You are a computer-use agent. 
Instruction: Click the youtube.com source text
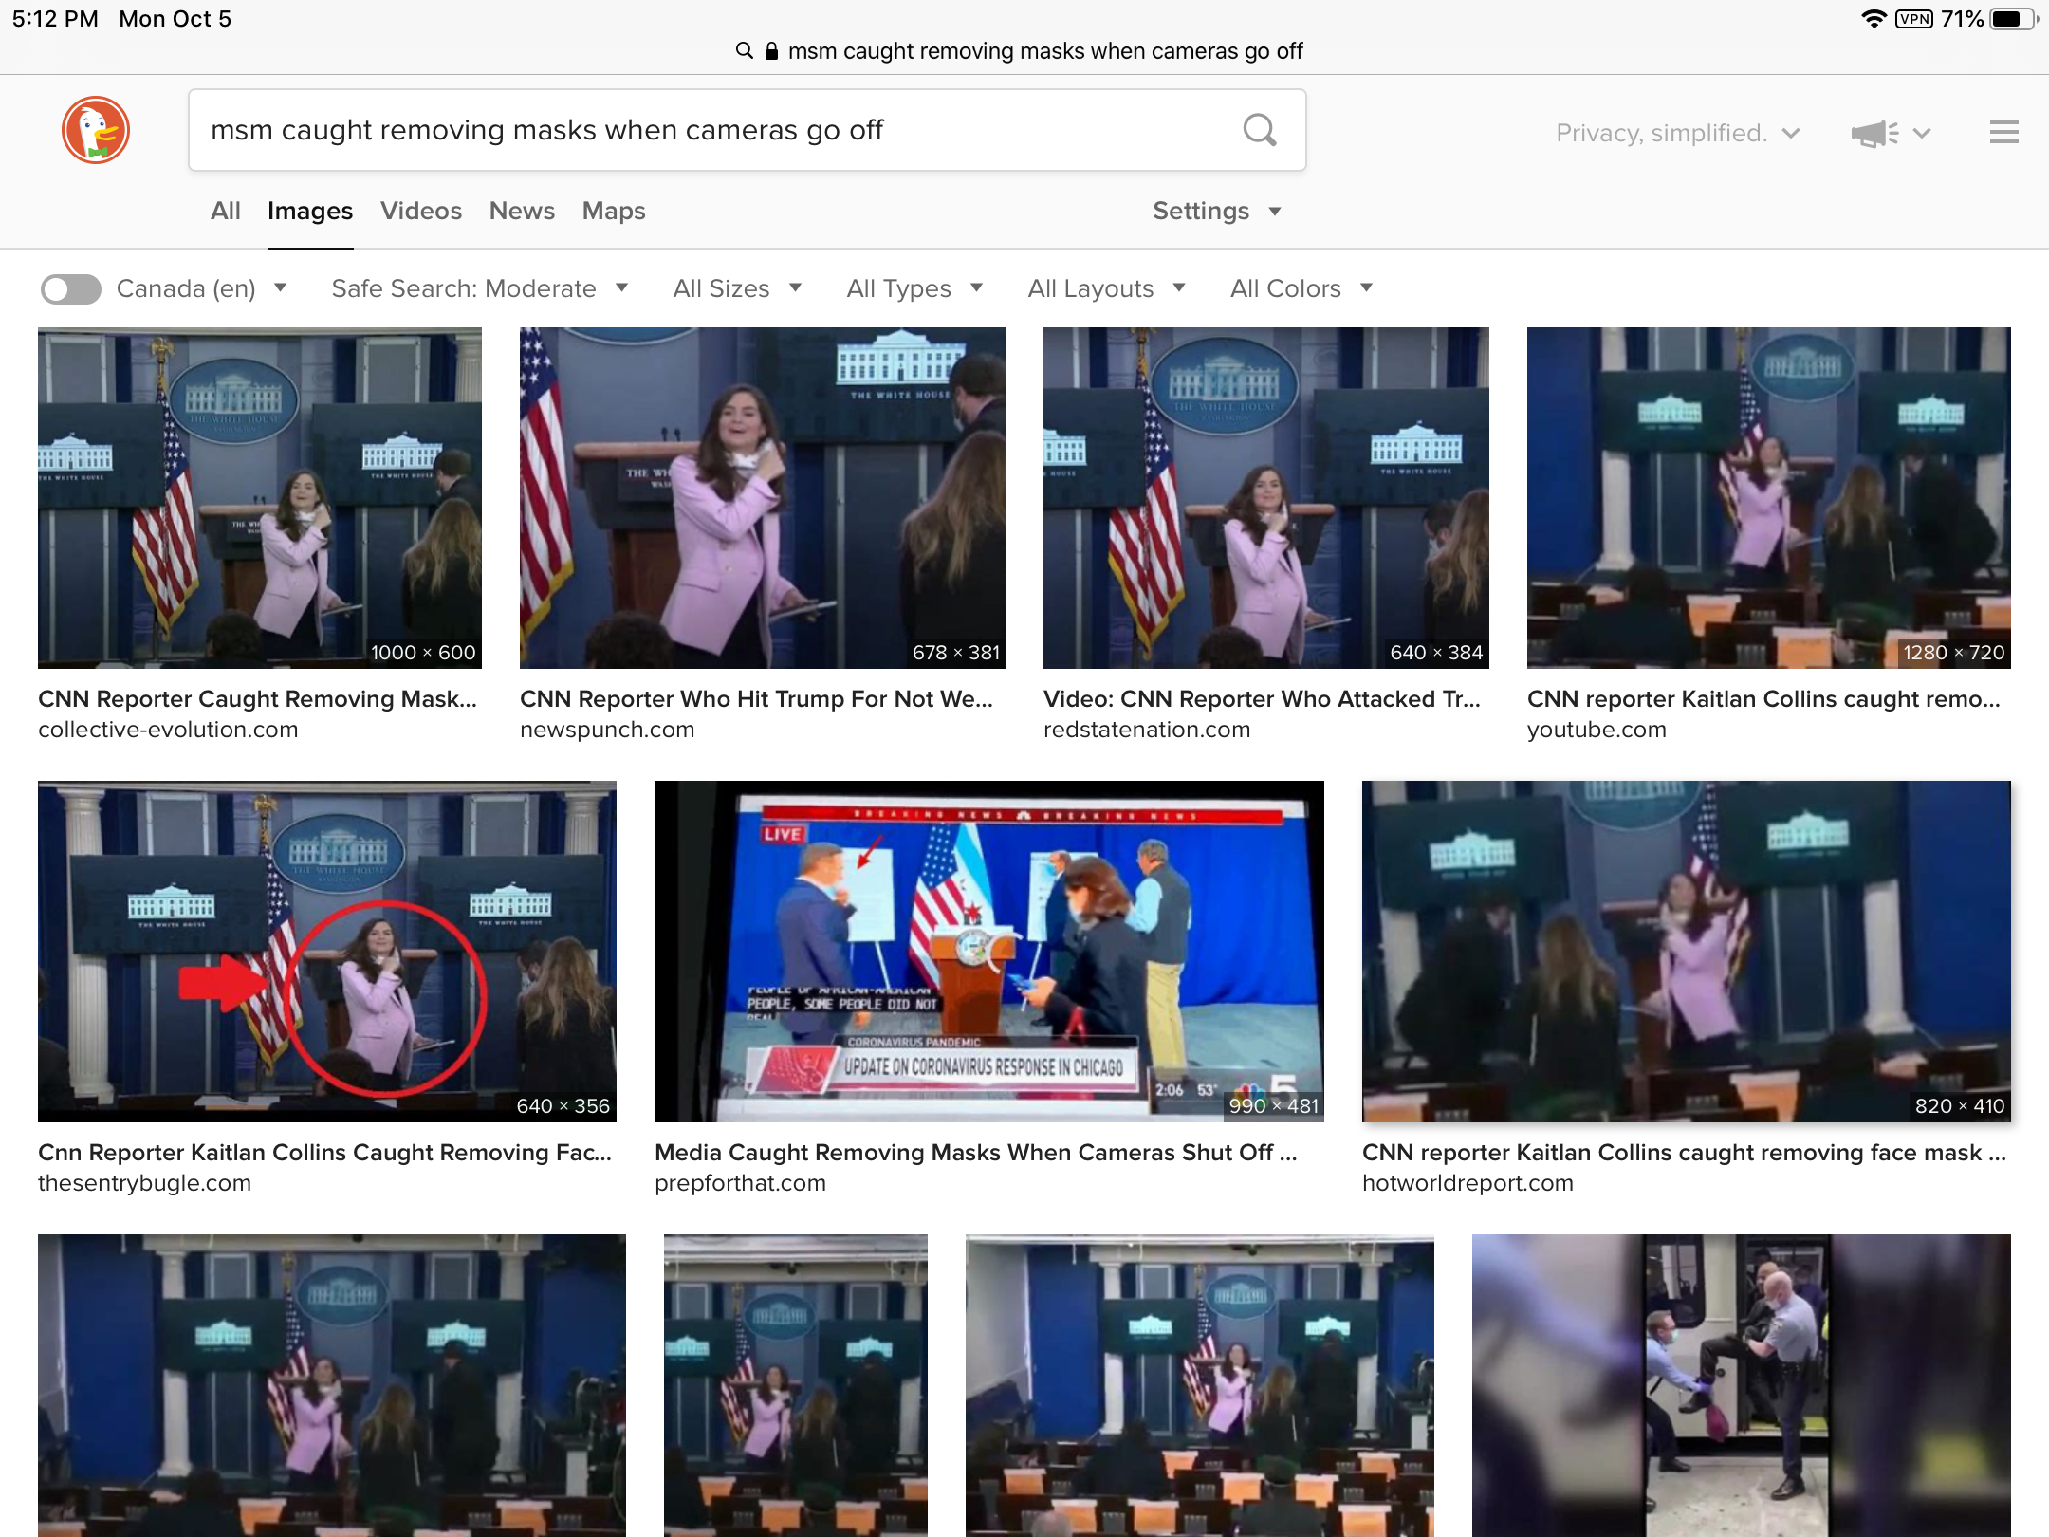[1597, 730]
